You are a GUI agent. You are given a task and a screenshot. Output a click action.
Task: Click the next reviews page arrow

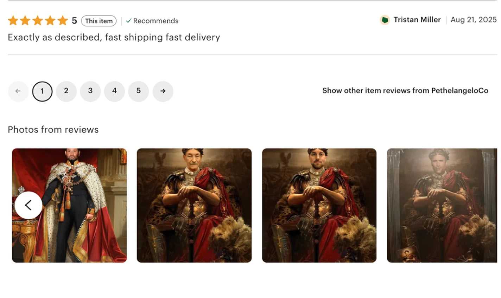(x=163, y=91)
